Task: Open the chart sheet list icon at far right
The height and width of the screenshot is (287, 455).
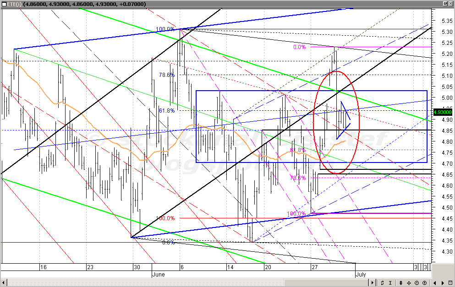Action: (x=450, y=283)
